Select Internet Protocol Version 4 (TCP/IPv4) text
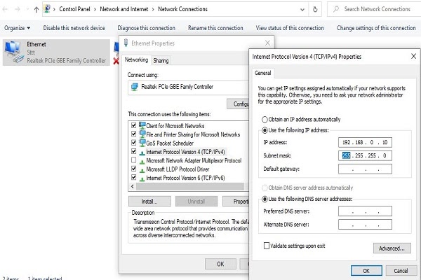Image resolution: width=421 pixels, height=280 pixels. tap(185, 152)
